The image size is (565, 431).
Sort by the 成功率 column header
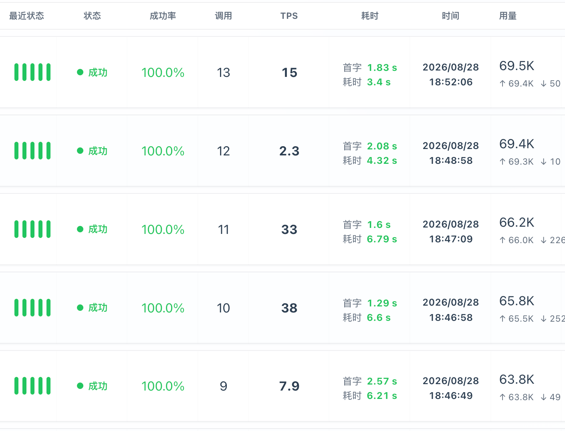[x=163, y=16]
